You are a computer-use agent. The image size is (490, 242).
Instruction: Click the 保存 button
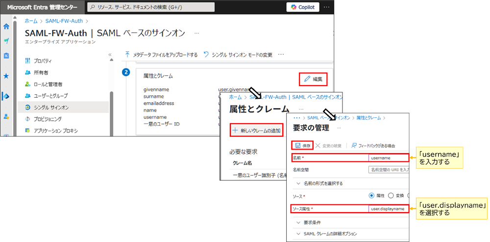point(302,146)
